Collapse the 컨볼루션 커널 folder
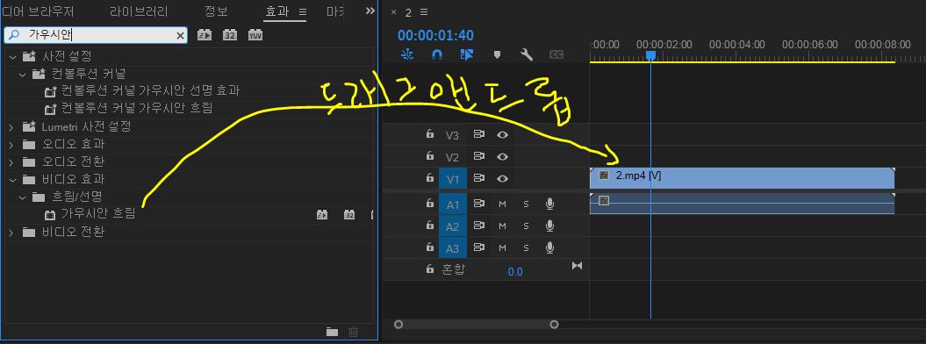 [22, 75]
